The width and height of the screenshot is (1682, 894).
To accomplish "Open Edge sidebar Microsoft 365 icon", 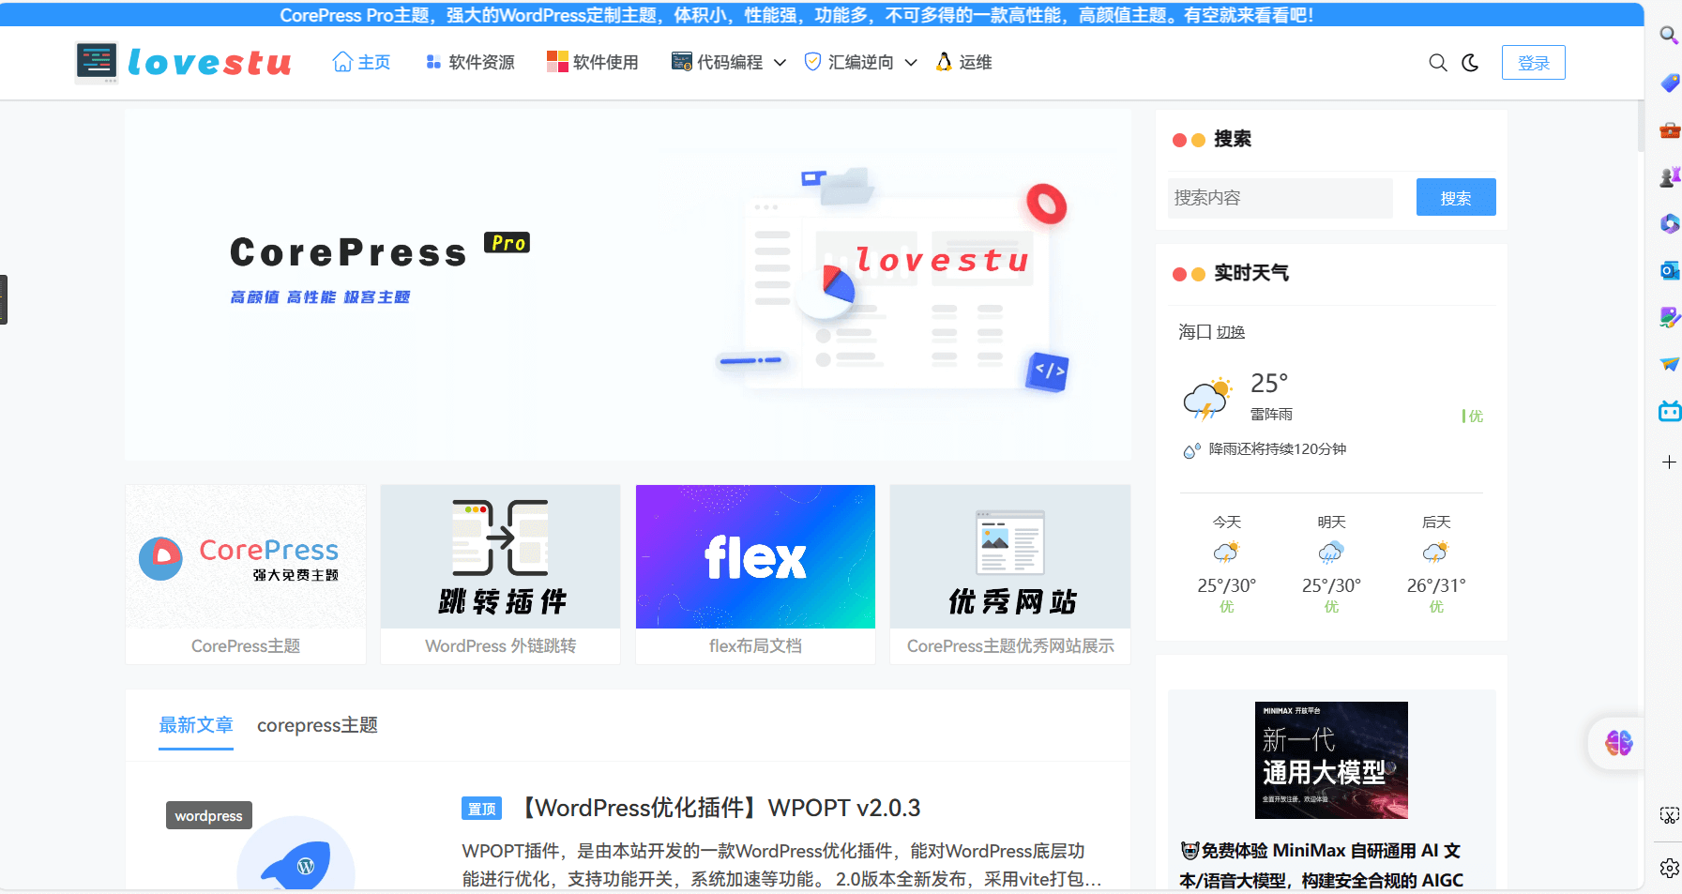I will (1669, 223).
